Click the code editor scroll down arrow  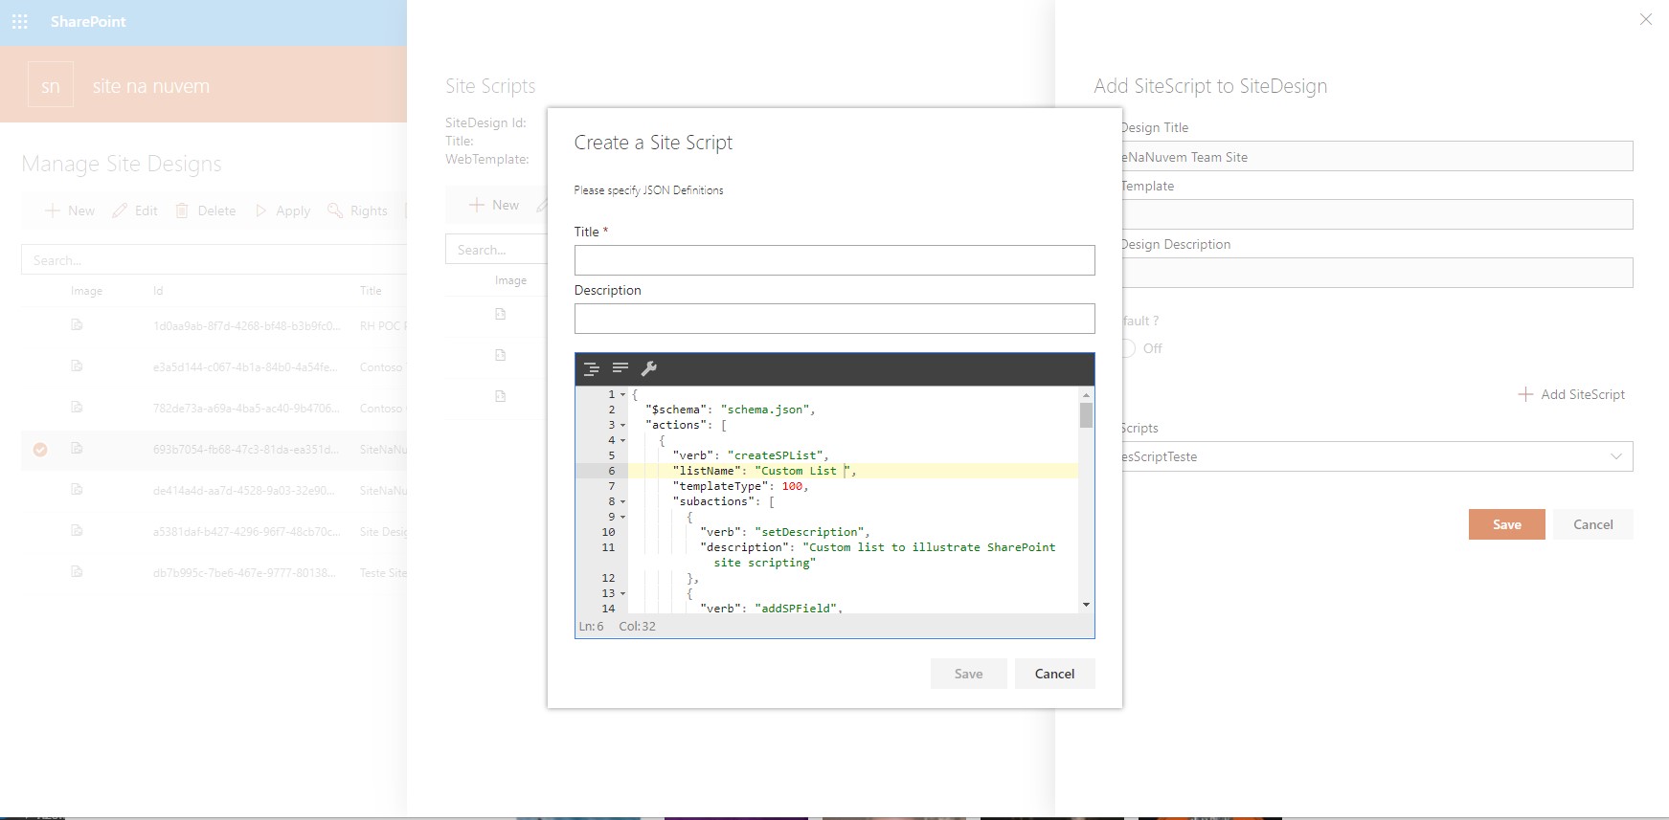1086,605
